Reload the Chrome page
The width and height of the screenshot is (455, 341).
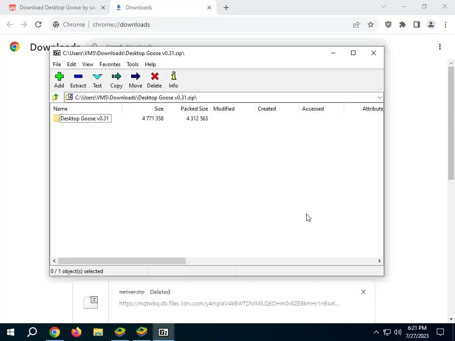pos(38,25)
